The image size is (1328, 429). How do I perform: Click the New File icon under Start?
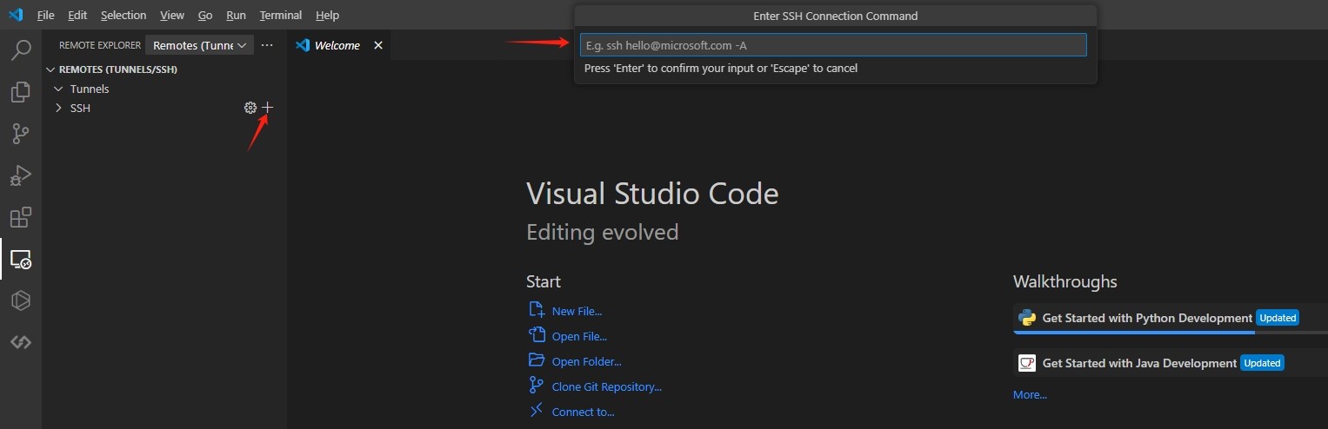[536, 310]
